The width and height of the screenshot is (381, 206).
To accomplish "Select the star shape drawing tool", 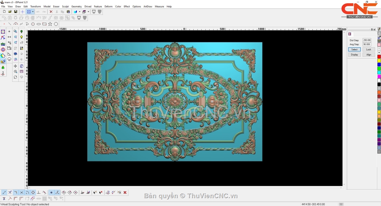I will coord(50,24).
